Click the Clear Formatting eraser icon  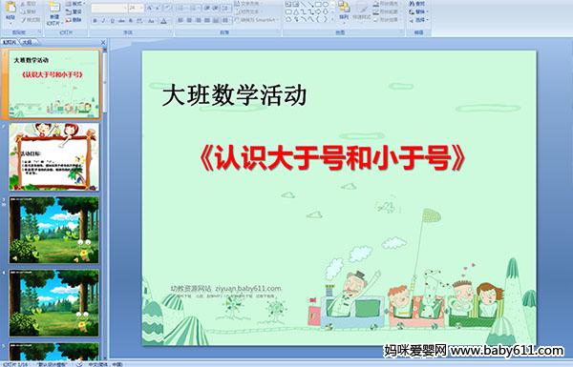pyautogui.click(x=167, y=8)
